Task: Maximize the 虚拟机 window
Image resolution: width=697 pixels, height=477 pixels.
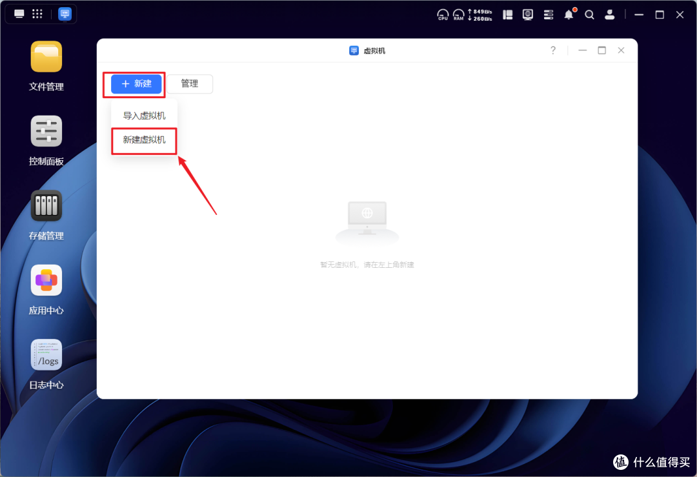Action: coord(602,50)
